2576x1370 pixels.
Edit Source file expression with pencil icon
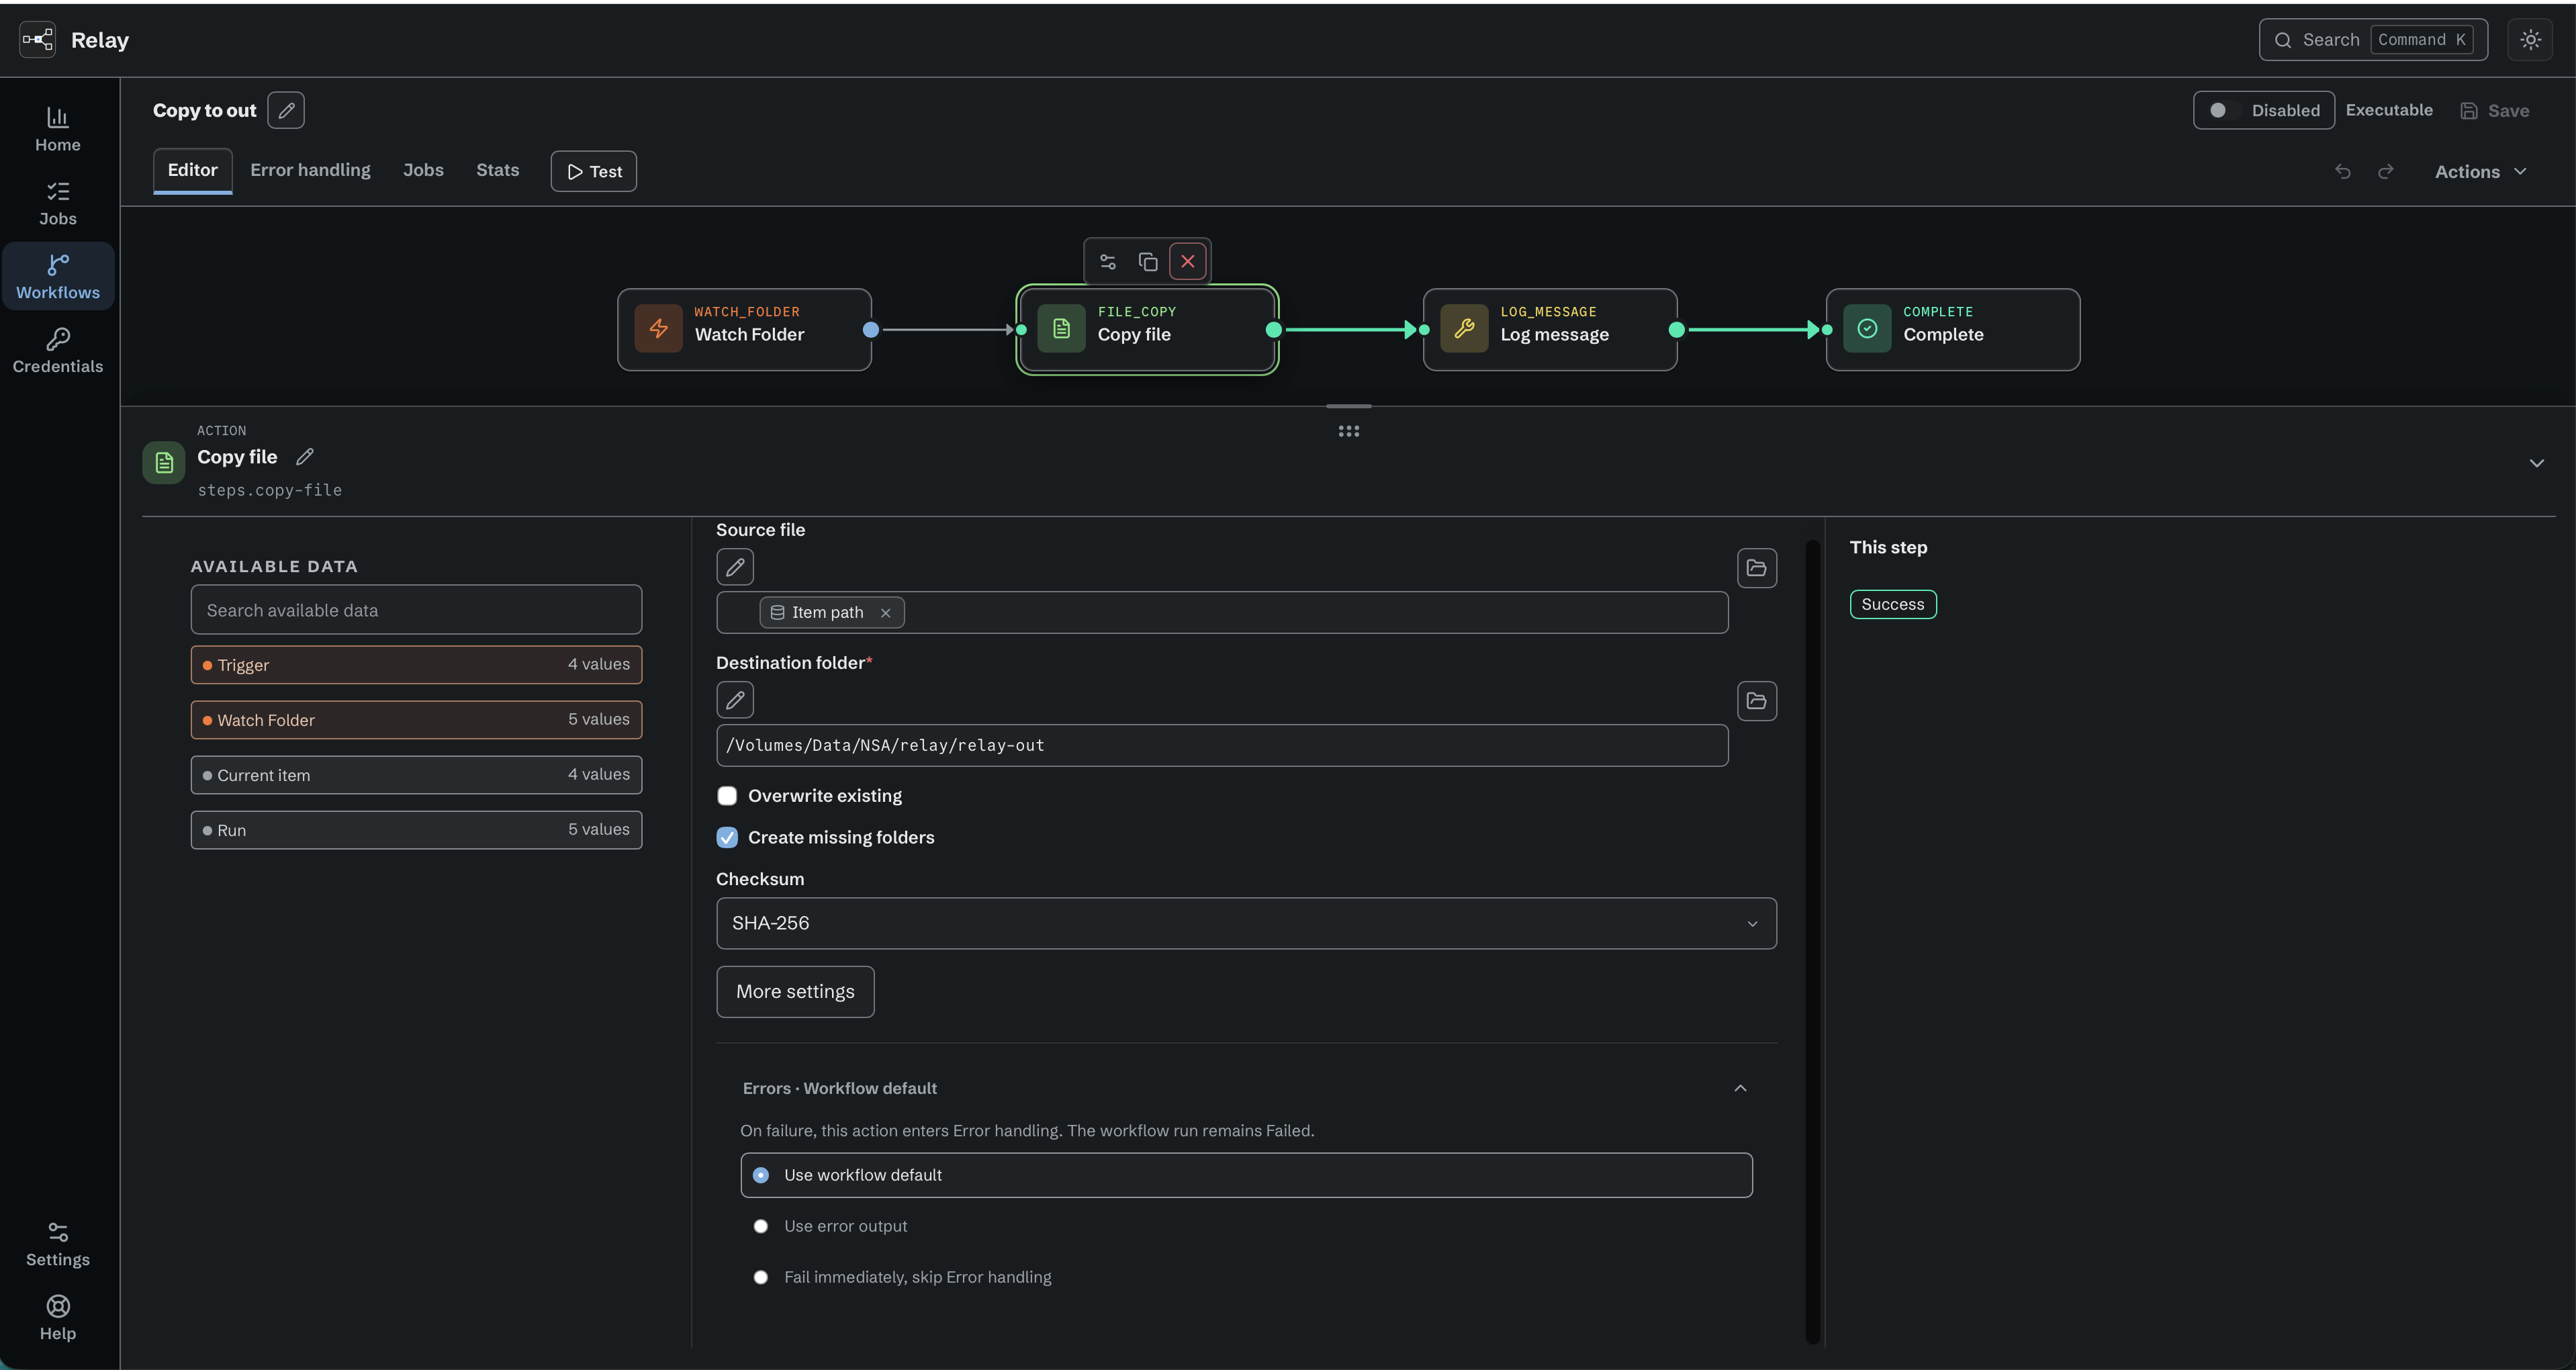tap(735, 567)
